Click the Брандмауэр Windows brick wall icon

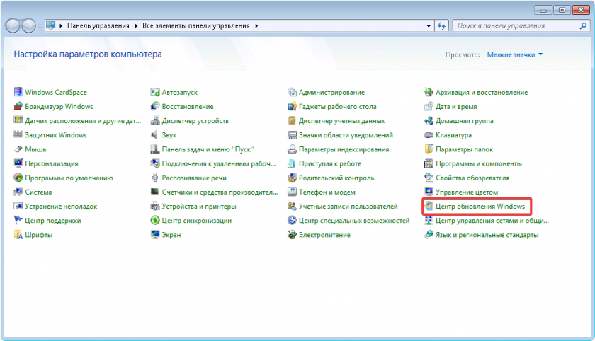(x=18, y=107)
